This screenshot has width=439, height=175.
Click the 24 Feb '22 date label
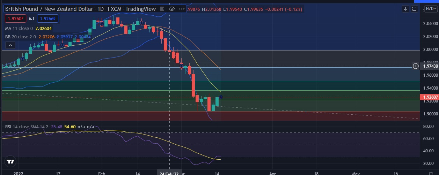coord(169,173)
